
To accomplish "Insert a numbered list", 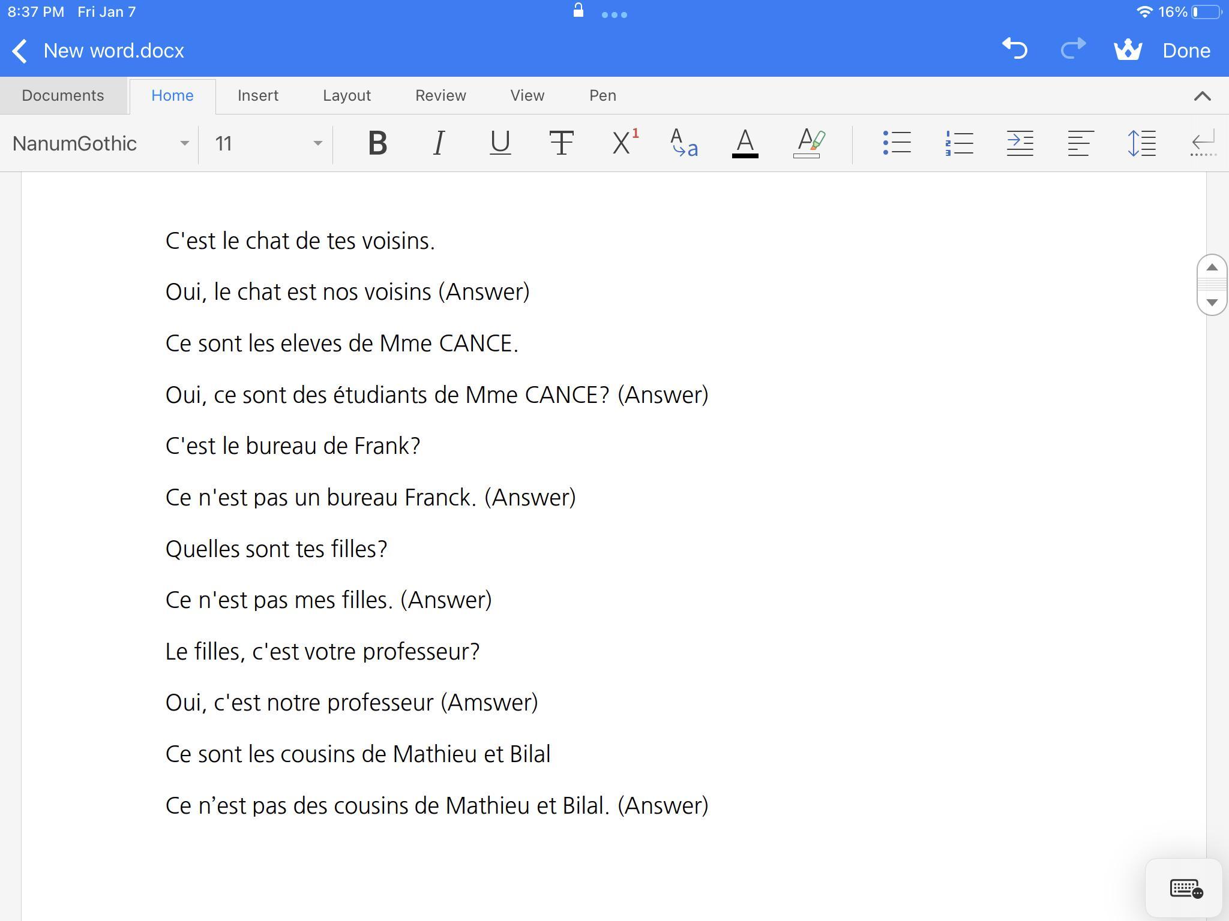I will click(958, 143).
